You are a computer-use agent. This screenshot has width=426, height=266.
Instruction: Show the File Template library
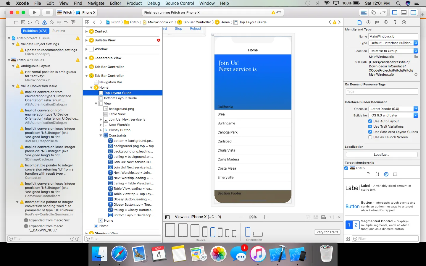point(368,174)
